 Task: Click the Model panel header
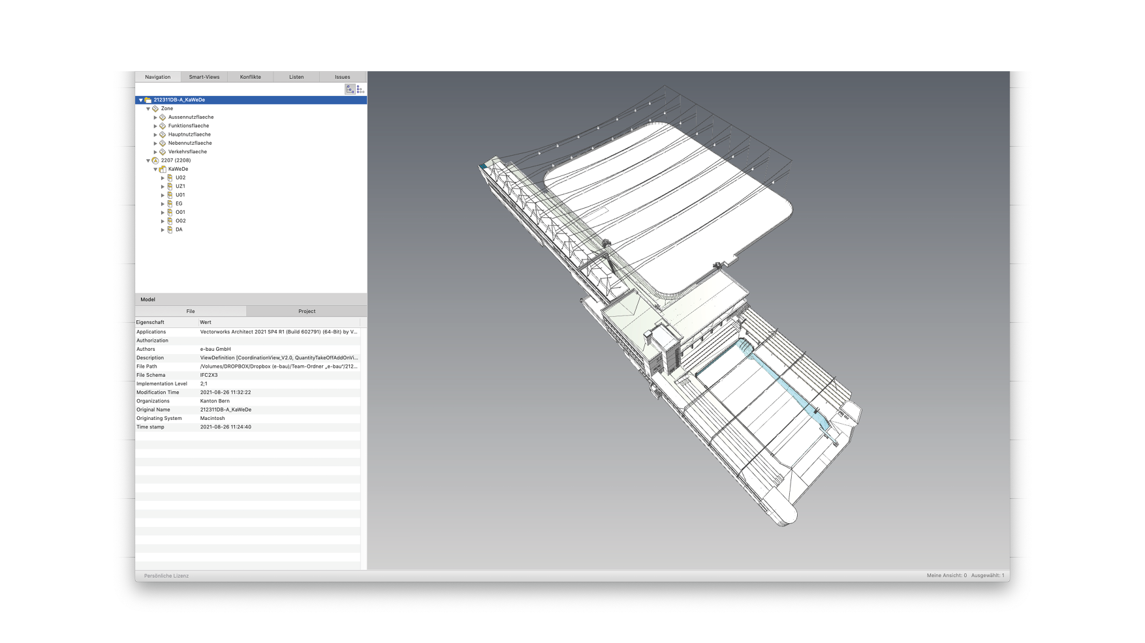tap(251, 299)
